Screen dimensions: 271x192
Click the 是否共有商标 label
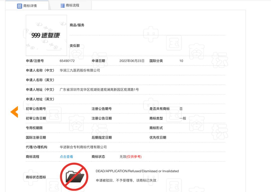coord(160,109)
